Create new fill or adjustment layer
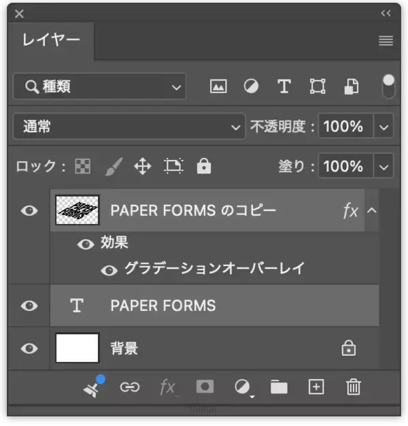The width and height of the screenshot is (408, 426). tap(243, 388)
